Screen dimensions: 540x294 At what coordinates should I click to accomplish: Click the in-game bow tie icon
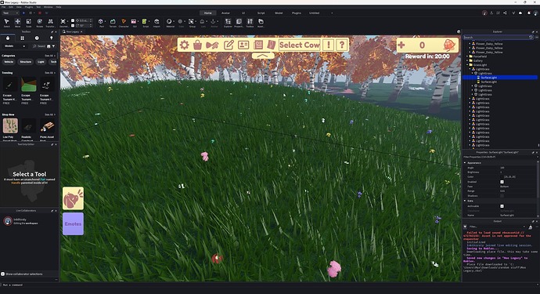[x=212, y=45]
